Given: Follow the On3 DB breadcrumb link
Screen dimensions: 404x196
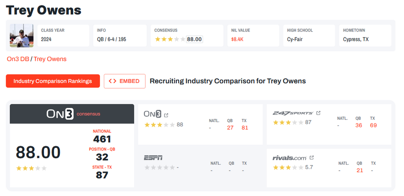Looking at the screenshot, I should [x=18, y=59].
